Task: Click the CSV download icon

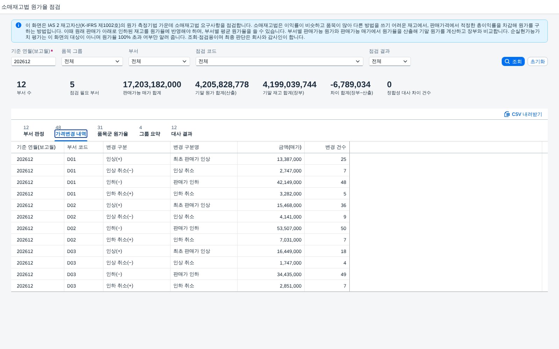Action: (x=507, y=114)
